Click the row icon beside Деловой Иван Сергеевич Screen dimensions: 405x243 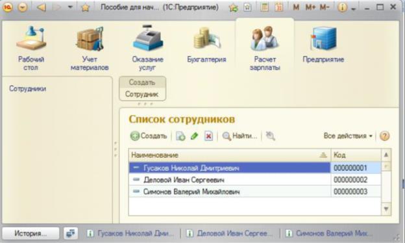coord(136,179)
